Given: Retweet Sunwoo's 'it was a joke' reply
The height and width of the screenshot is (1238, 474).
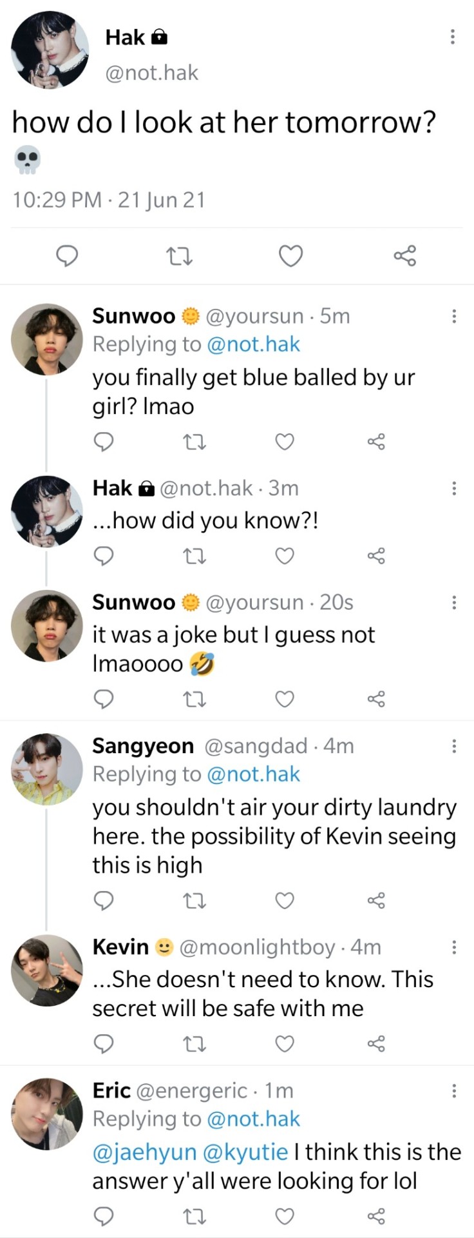Looking at the screenshot, I should 194,699.
